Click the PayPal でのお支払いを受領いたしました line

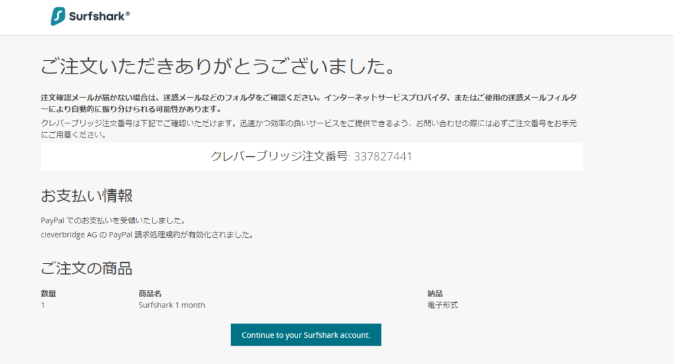[x=113, y=221]
